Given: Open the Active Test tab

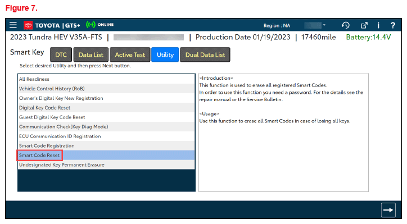Looking at the screenshot, I should tap(130, 54).
